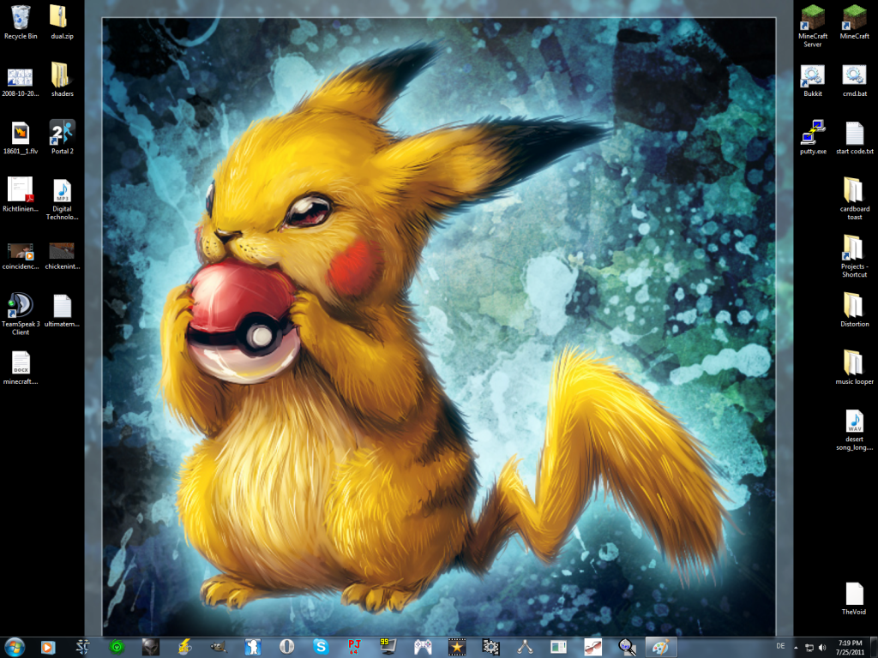
Task: Select the Digital Technolo... MP3 file
Action: [62, 199]
